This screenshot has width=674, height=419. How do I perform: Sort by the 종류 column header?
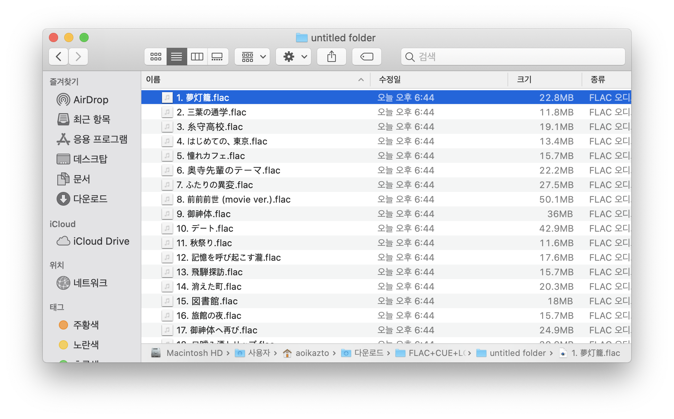[607, 80]
